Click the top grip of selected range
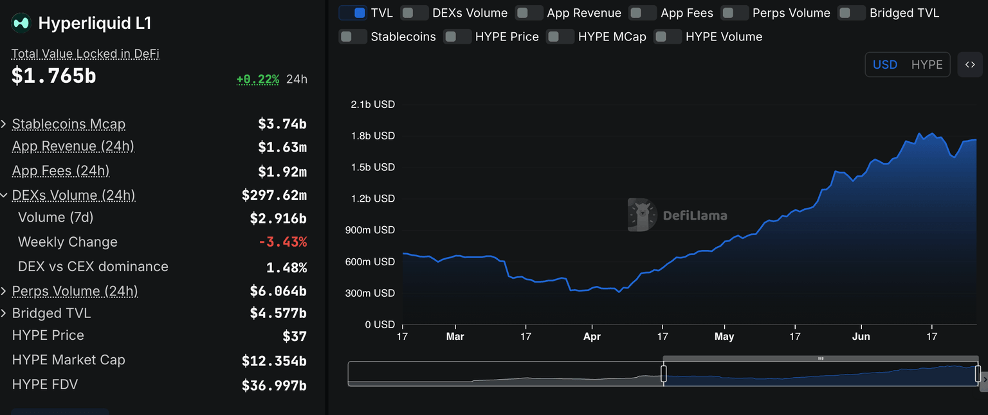Viewport: 988px width, 415px height. [820, 358]
